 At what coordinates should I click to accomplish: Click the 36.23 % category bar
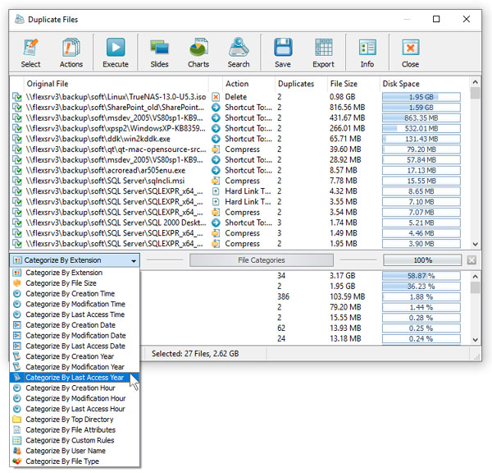coord(421,287)
